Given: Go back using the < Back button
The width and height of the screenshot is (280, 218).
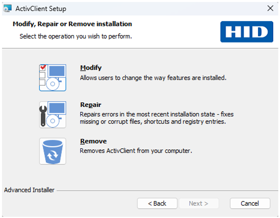Looking at the screenshot, I should click(x=157, y=203).
